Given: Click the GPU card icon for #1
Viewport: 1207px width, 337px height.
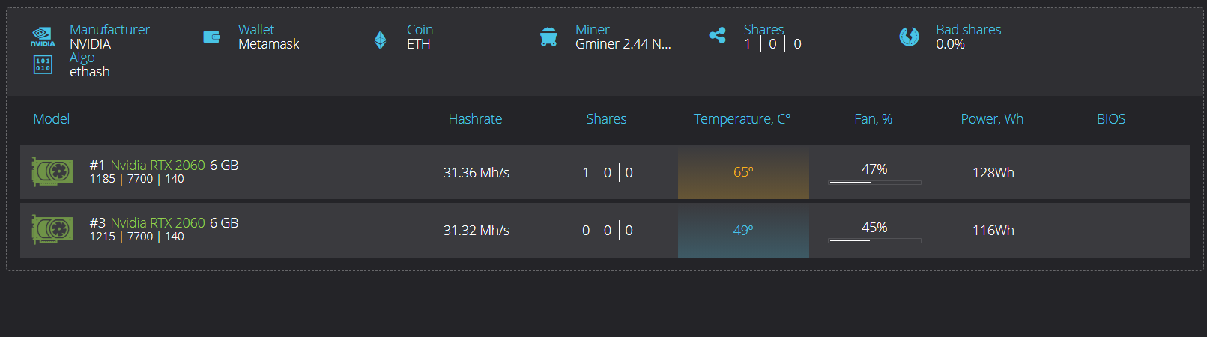Looking at the screenshot, I should pyautogui.click(x=52, y=171).
